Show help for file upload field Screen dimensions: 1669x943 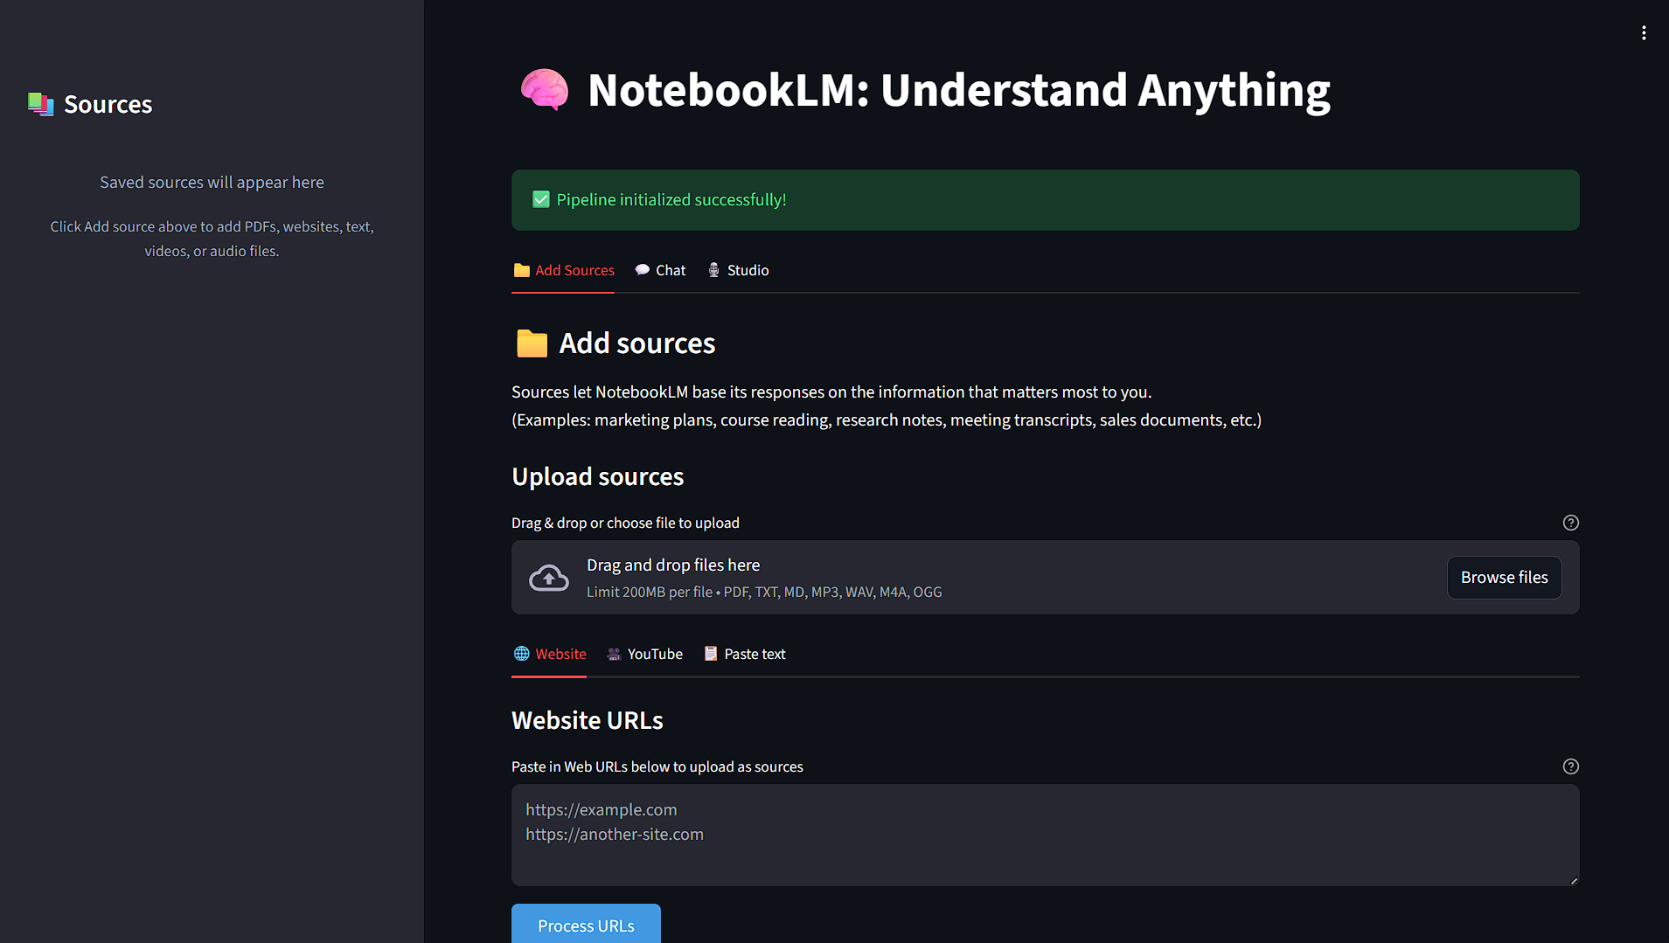[1570, 523]
